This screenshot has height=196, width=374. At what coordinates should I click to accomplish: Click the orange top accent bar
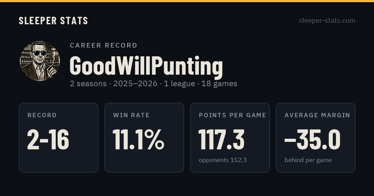coord(187,1)
